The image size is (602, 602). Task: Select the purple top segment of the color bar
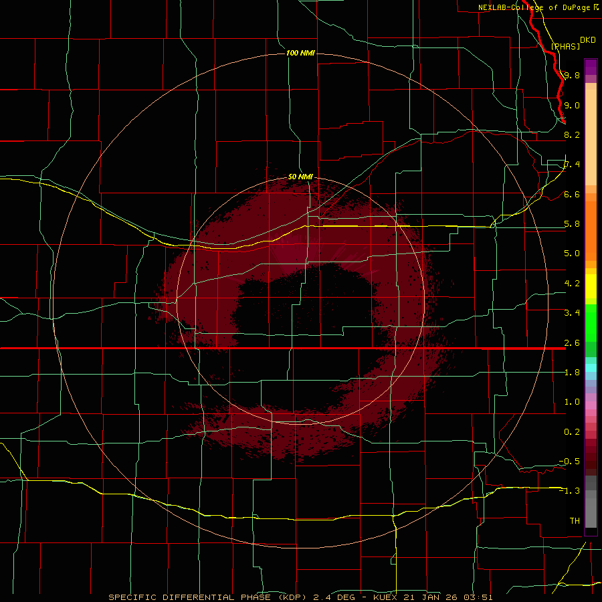tap(591, 68)
